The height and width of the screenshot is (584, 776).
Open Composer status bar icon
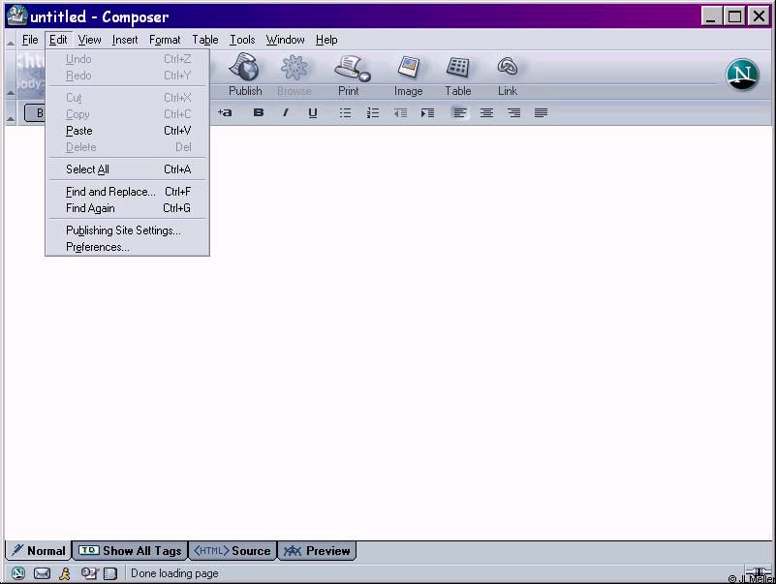click(x=89, y=573)
